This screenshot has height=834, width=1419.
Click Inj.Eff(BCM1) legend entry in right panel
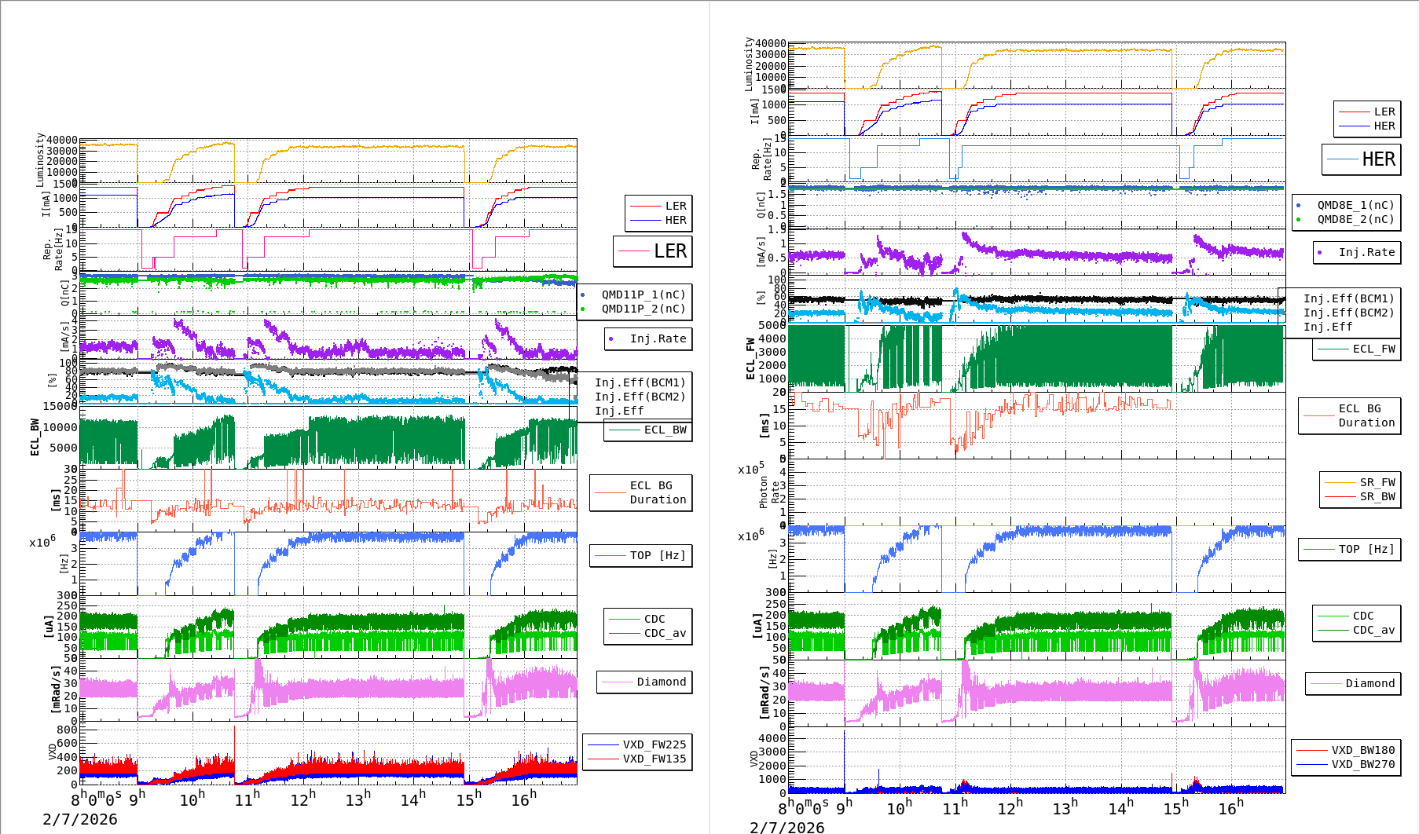pos(1348,298)
